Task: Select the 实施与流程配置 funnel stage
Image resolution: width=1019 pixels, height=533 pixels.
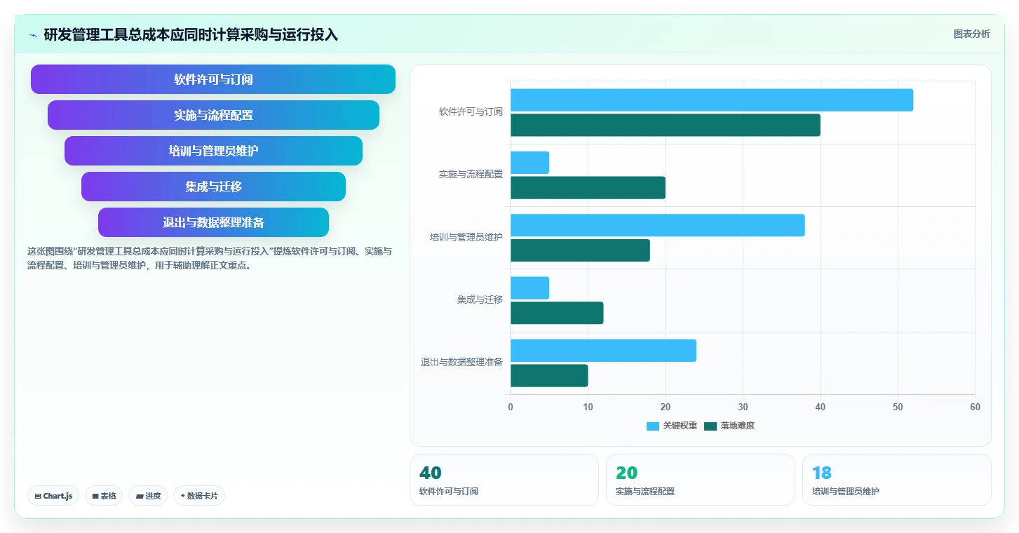Action: point(213,115)
